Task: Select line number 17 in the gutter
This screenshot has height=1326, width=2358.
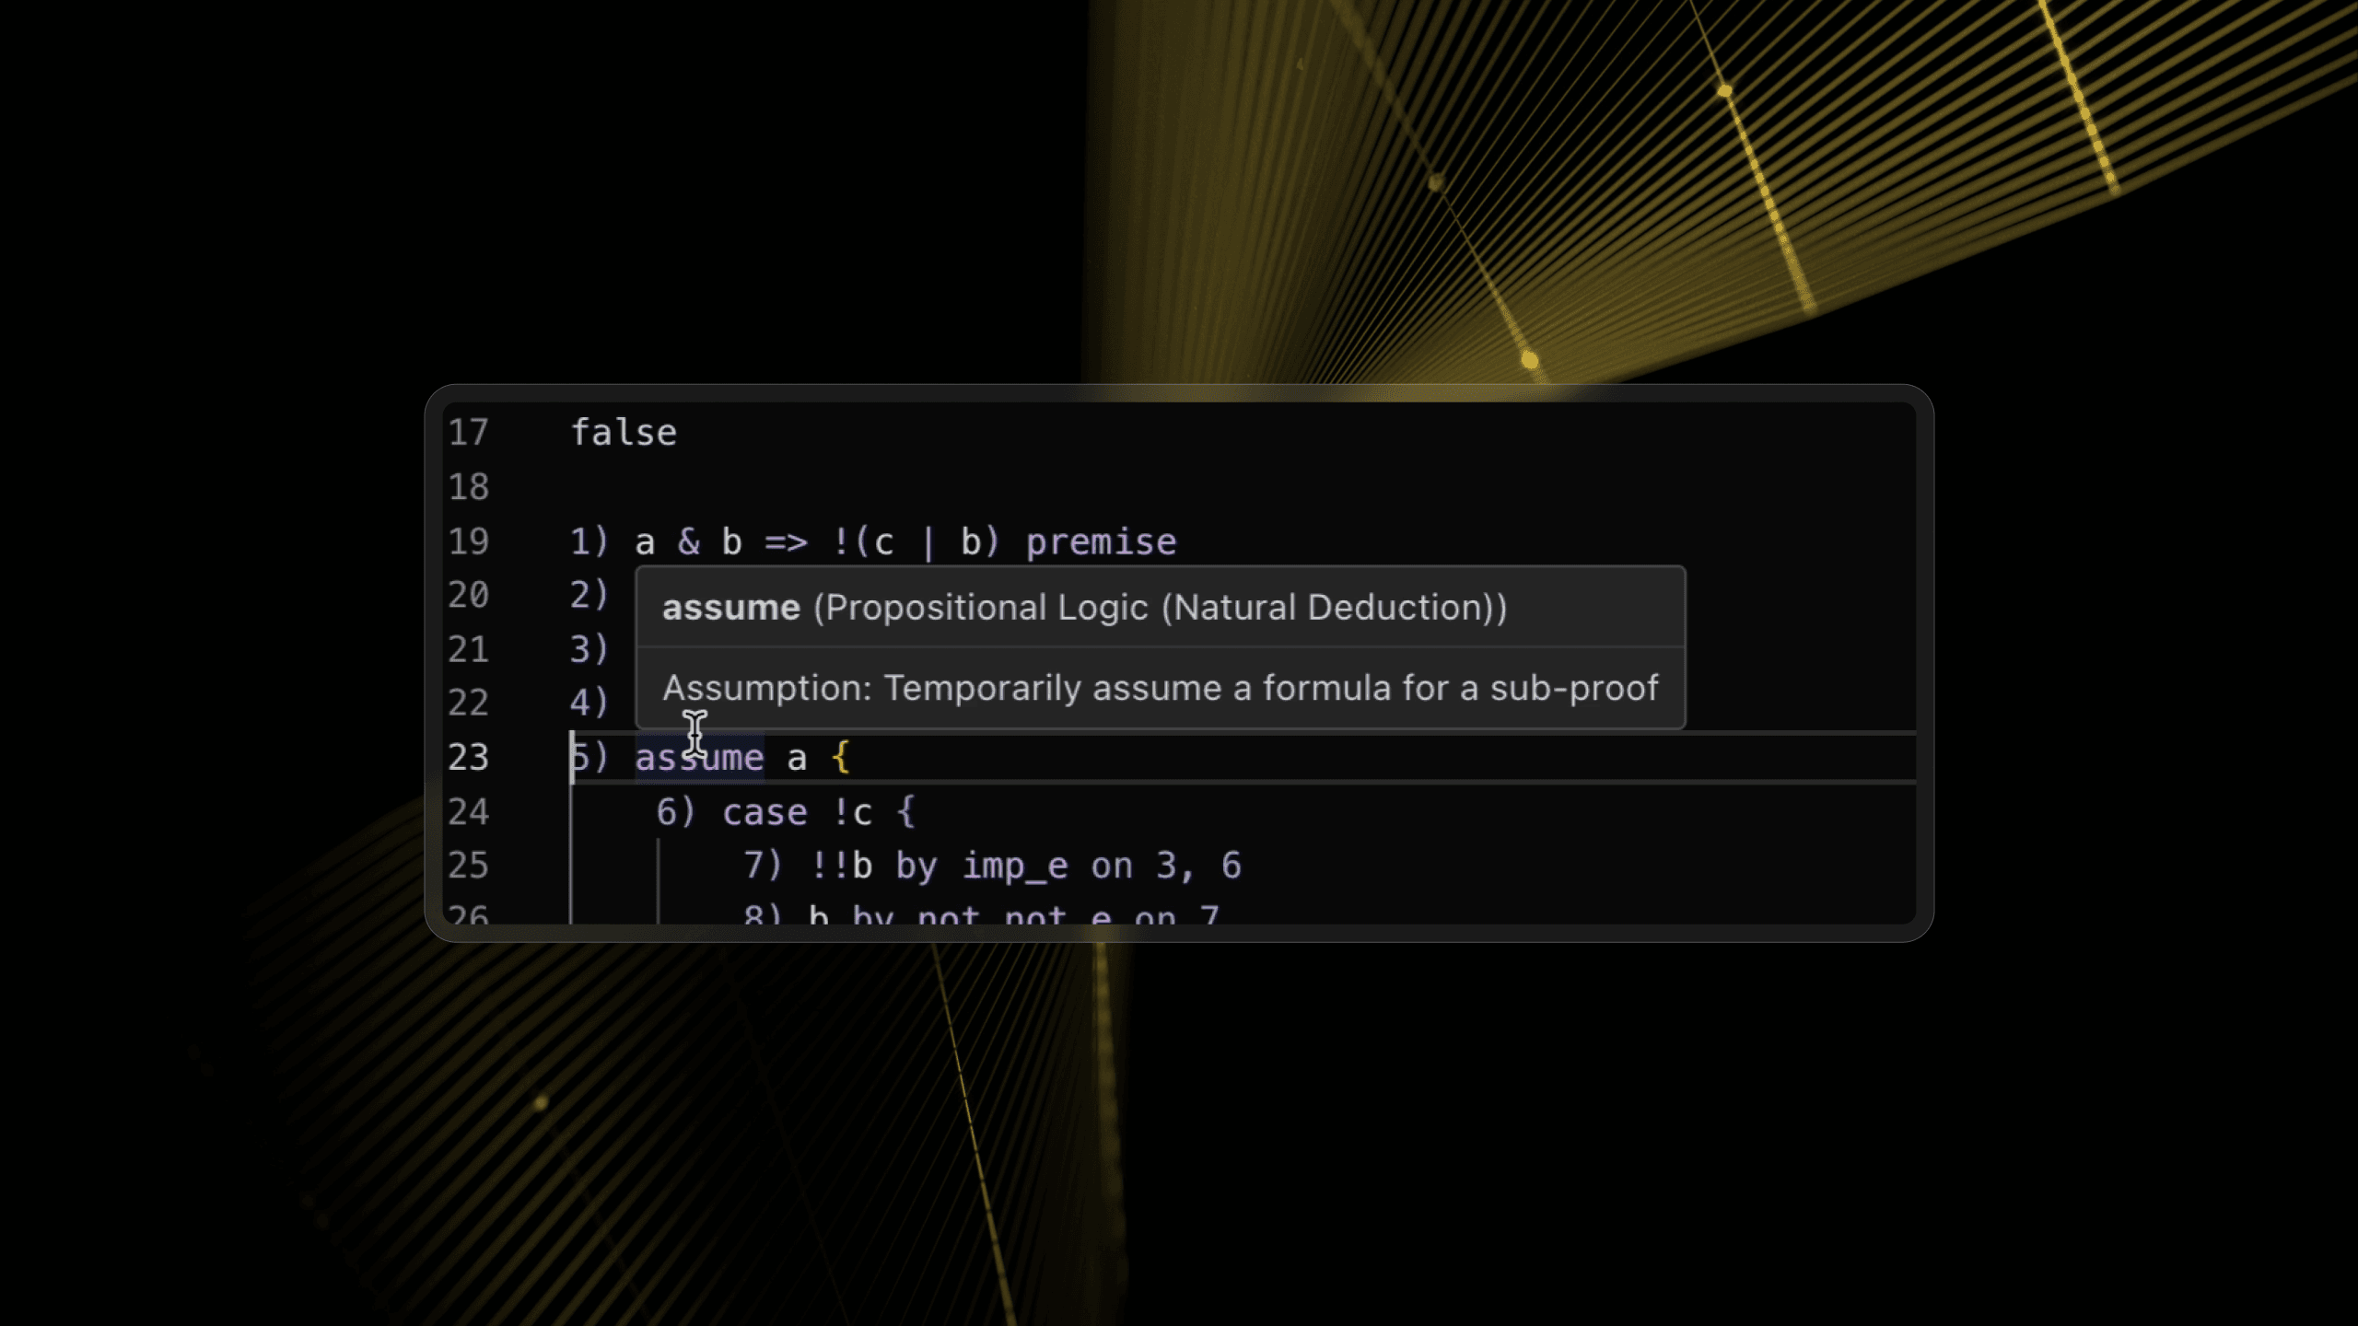Action: 468,433
